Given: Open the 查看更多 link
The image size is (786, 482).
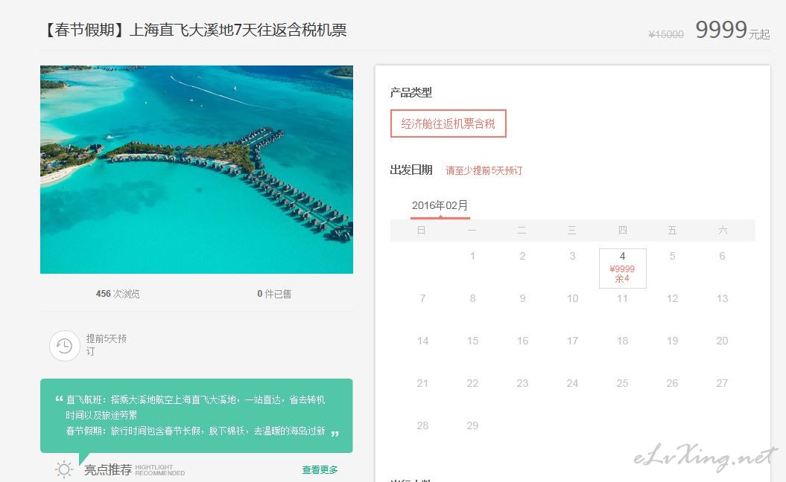Looking at the screenshot, I should 320,470.
